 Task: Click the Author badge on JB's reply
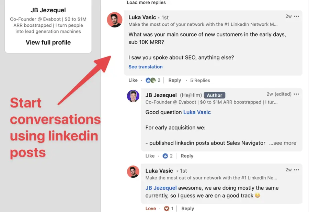pyautogui.click(x=214, y=95)
